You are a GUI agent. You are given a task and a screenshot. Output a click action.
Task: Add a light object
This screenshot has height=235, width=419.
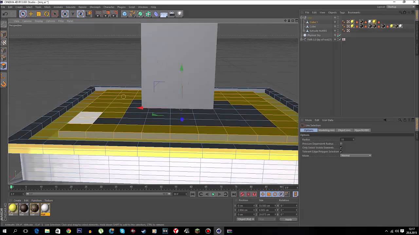pyautogui.click(x=180, y=14)
